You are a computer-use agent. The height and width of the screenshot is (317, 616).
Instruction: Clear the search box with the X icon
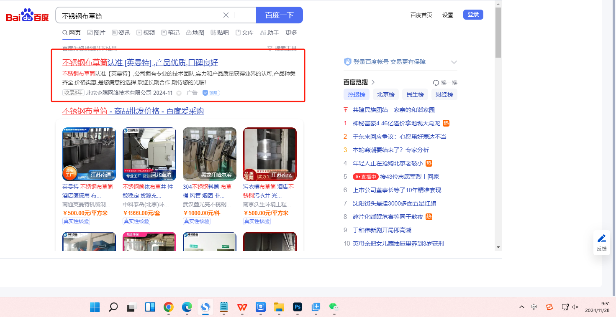point(226,15)
